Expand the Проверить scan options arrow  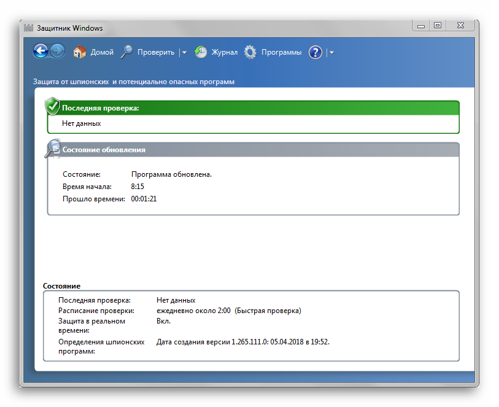point(184,53)
